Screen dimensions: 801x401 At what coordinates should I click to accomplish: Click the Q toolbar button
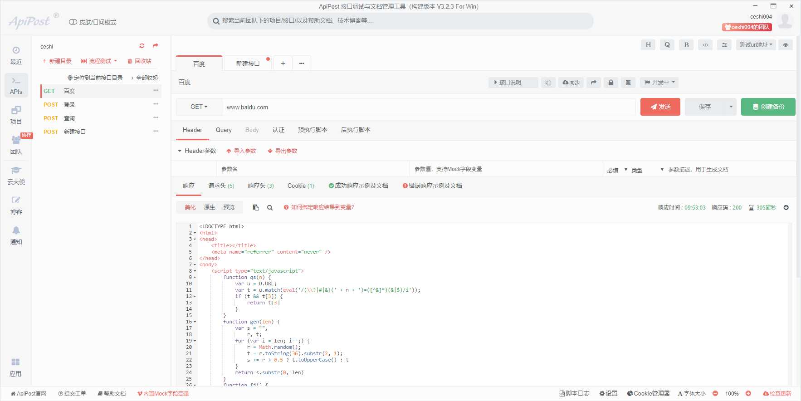point(667,45)
